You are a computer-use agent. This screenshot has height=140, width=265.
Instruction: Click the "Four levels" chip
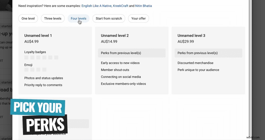[x=78, y=18]
